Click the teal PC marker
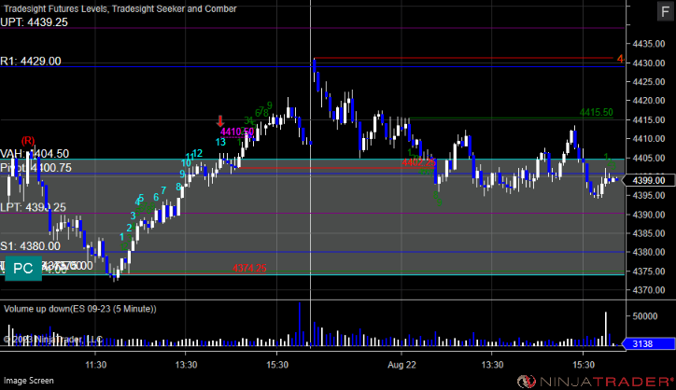Image resolution: width=676 pixels, height=390 pixels. click(23, 269)
